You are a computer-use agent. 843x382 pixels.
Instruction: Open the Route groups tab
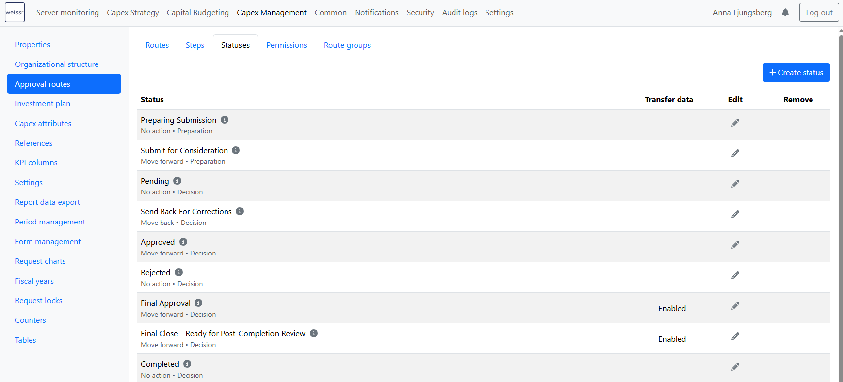[347, 45]
